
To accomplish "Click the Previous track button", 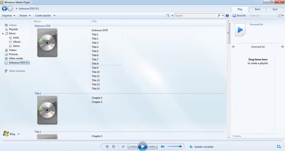I will [x=133, y=146].
